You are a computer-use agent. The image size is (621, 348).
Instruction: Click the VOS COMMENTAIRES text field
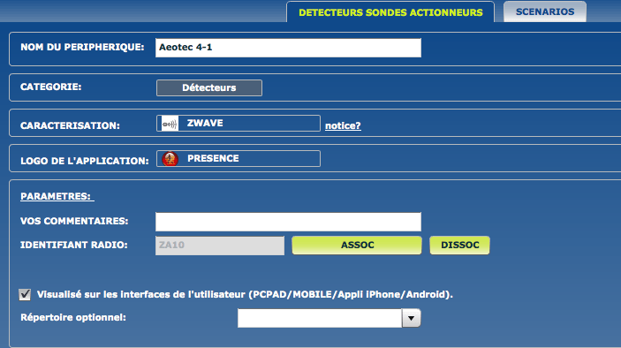point(288,222)
